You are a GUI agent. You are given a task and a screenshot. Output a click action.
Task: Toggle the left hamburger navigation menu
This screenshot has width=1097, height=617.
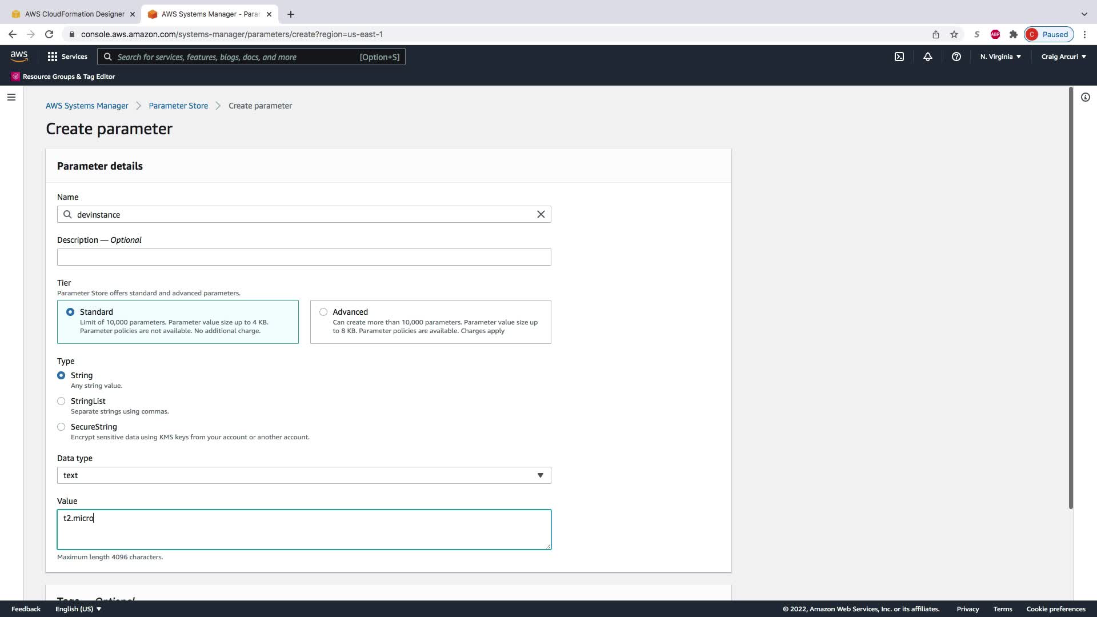[x=11, y=97]
